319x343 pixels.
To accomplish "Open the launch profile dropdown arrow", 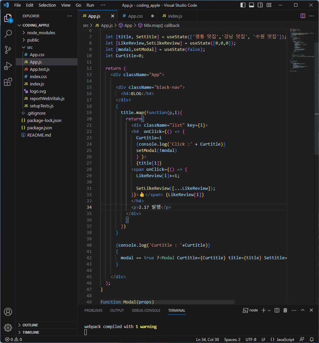I will 269,310.
